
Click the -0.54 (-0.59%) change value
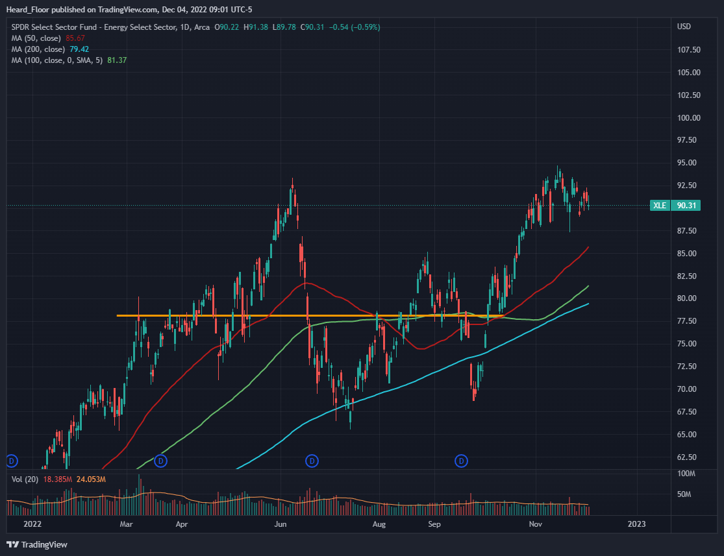click(x=355, y=27)
